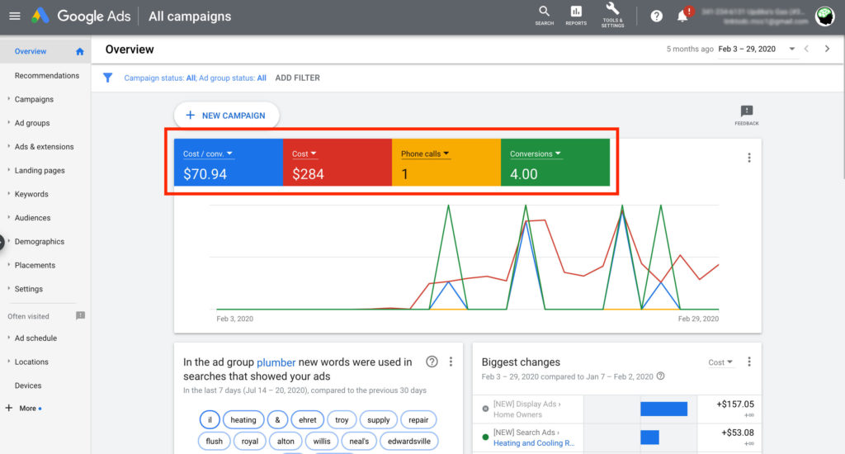Select the 'royal' word chip
The width and height of the screenshot is (845, 454).
[x=249, y=441]
